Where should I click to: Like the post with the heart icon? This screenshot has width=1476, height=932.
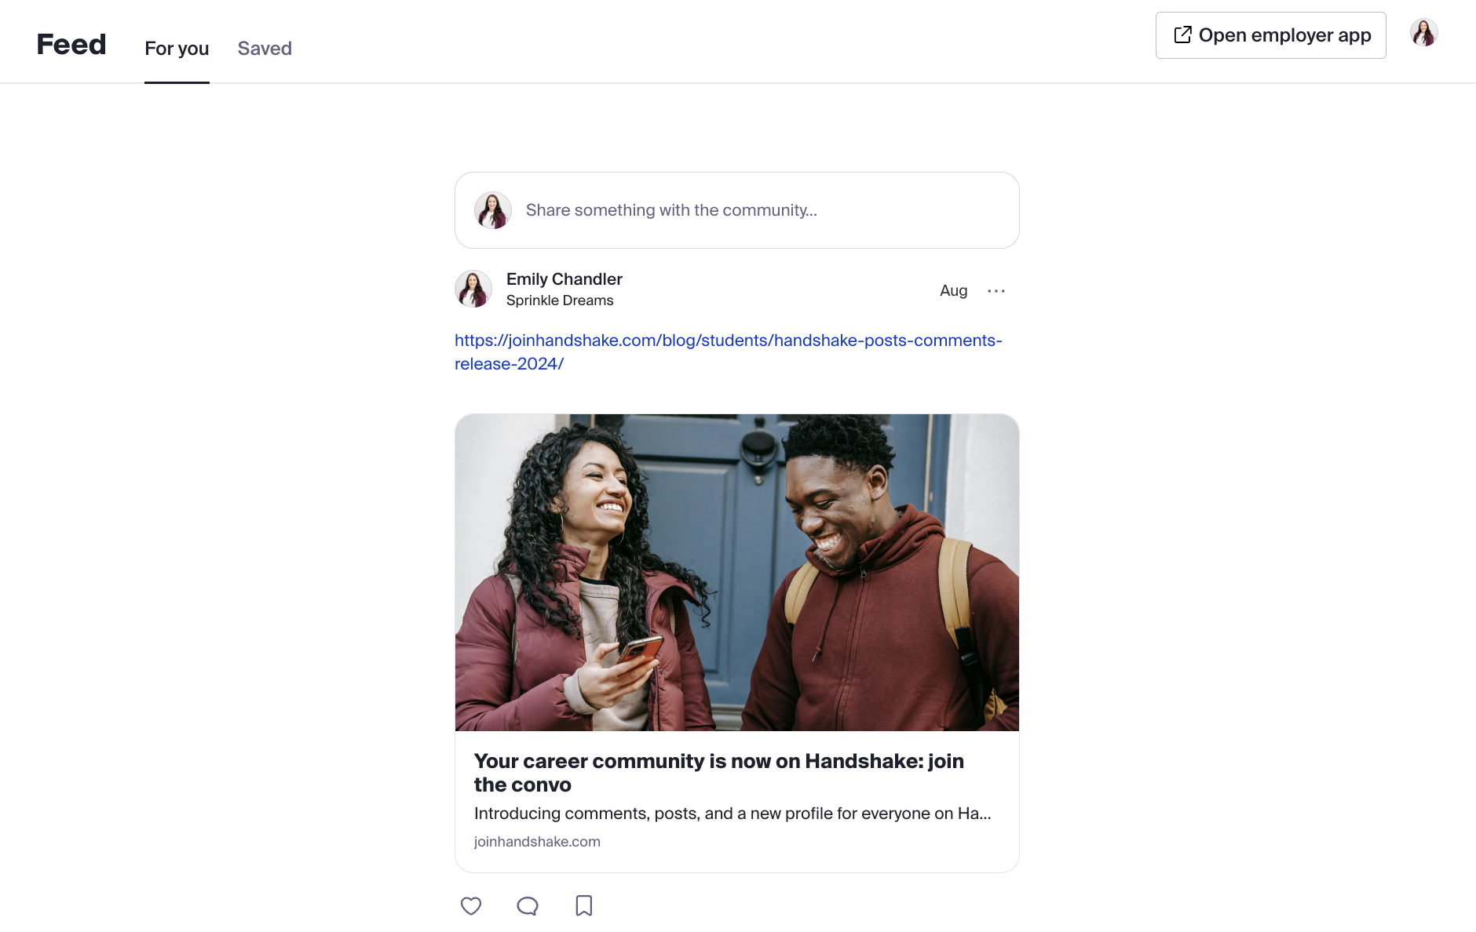(x=471, y=906)
